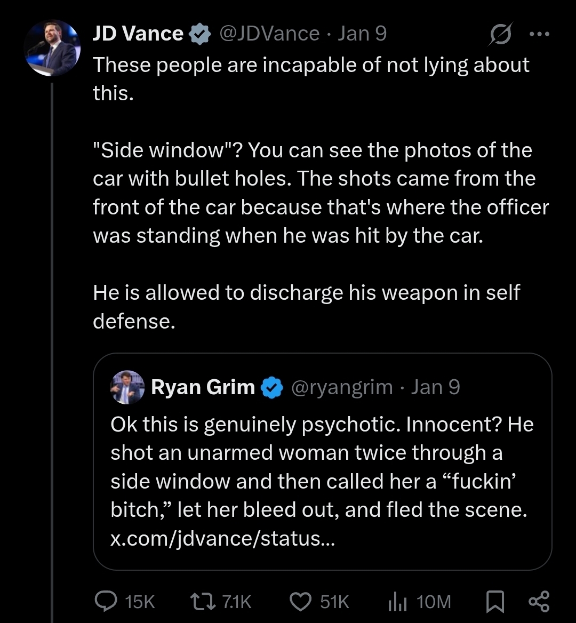Like the JD Vance post
Viewport: 576px width, 623px height.
coord(300,601)
